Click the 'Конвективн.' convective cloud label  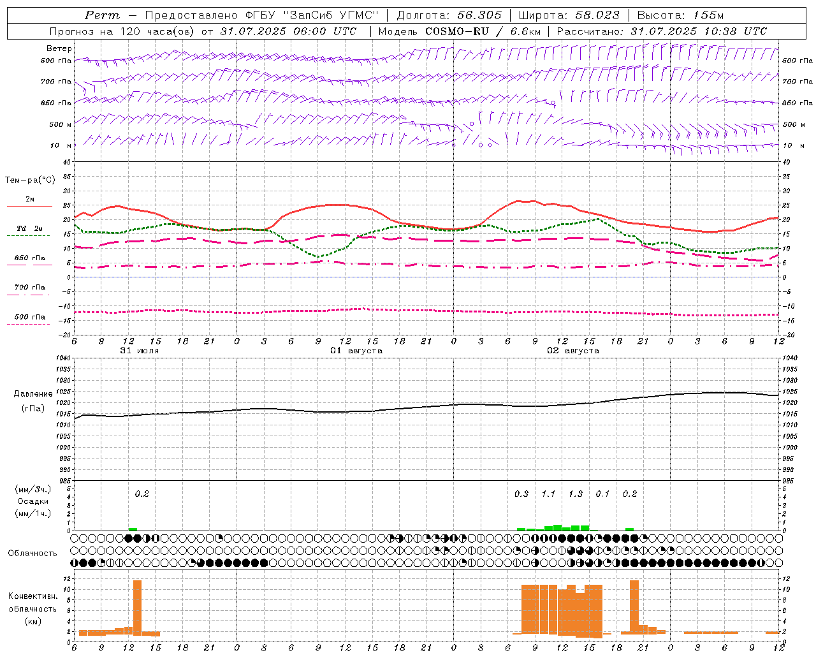point(33,596)
